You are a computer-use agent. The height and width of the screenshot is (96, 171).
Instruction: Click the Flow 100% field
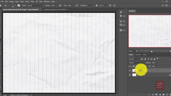70,5
